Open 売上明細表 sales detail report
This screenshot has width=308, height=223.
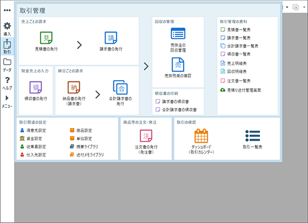pos(233,63)
